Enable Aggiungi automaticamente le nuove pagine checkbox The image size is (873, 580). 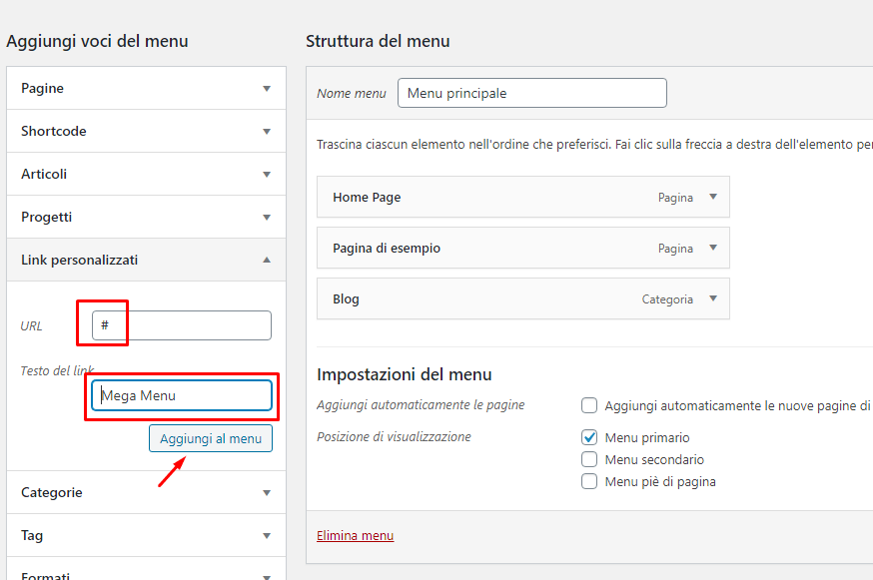(589, 405)
